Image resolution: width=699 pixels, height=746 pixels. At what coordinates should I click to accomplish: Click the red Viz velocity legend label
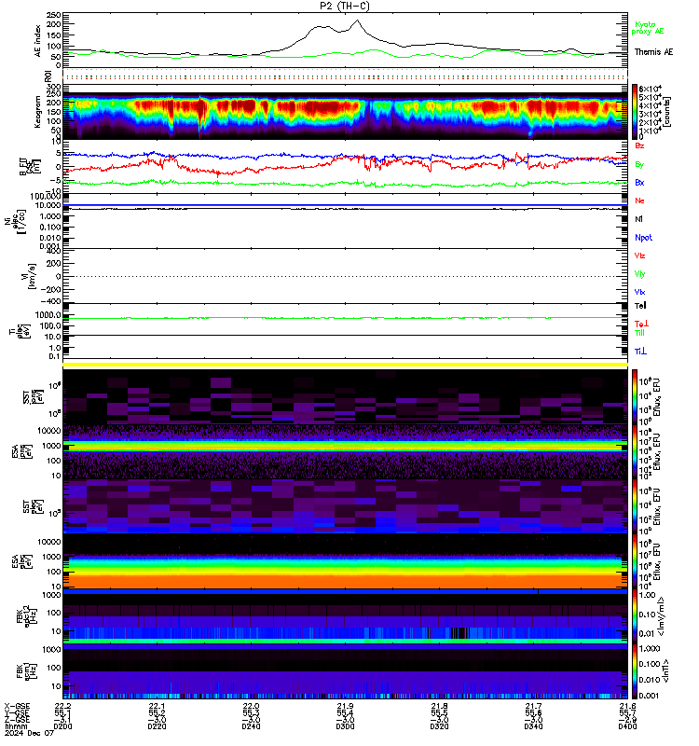(639, 256)
